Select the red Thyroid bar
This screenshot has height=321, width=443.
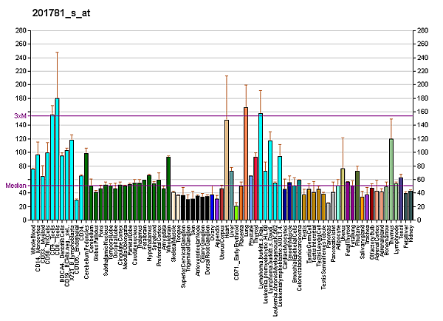tap(255, 188)
